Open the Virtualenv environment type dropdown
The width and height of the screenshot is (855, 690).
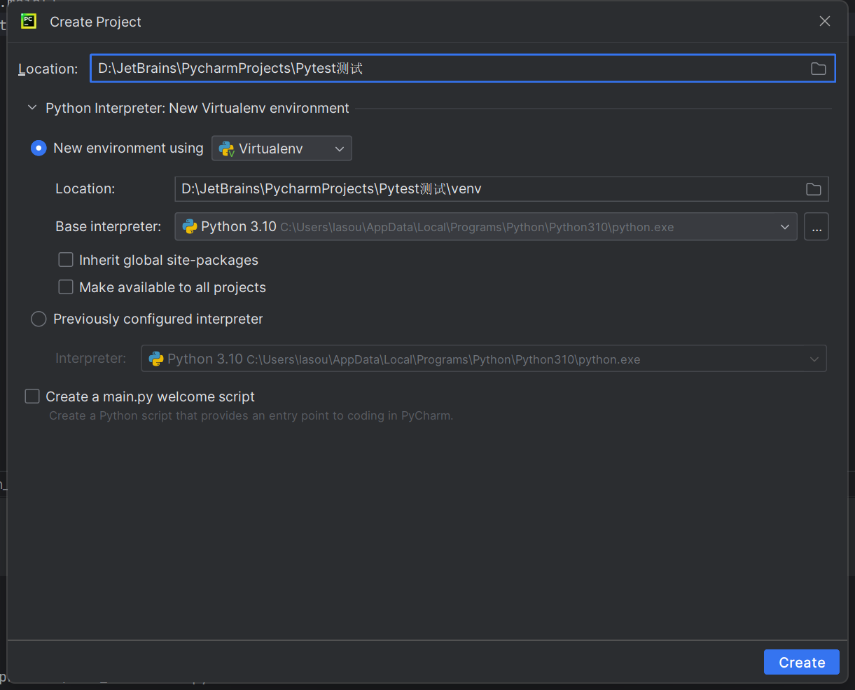(x=281, y=149)
